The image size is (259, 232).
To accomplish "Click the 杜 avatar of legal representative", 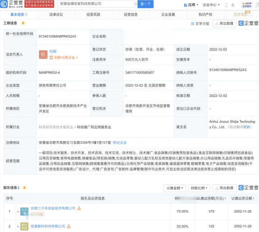I will 43,55.
